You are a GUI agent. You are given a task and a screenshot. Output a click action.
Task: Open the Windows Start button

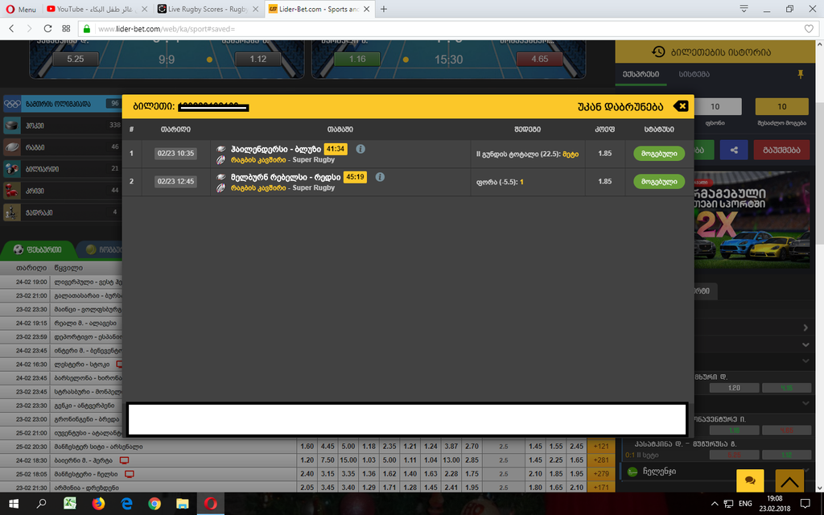click(x=14, y=504)
